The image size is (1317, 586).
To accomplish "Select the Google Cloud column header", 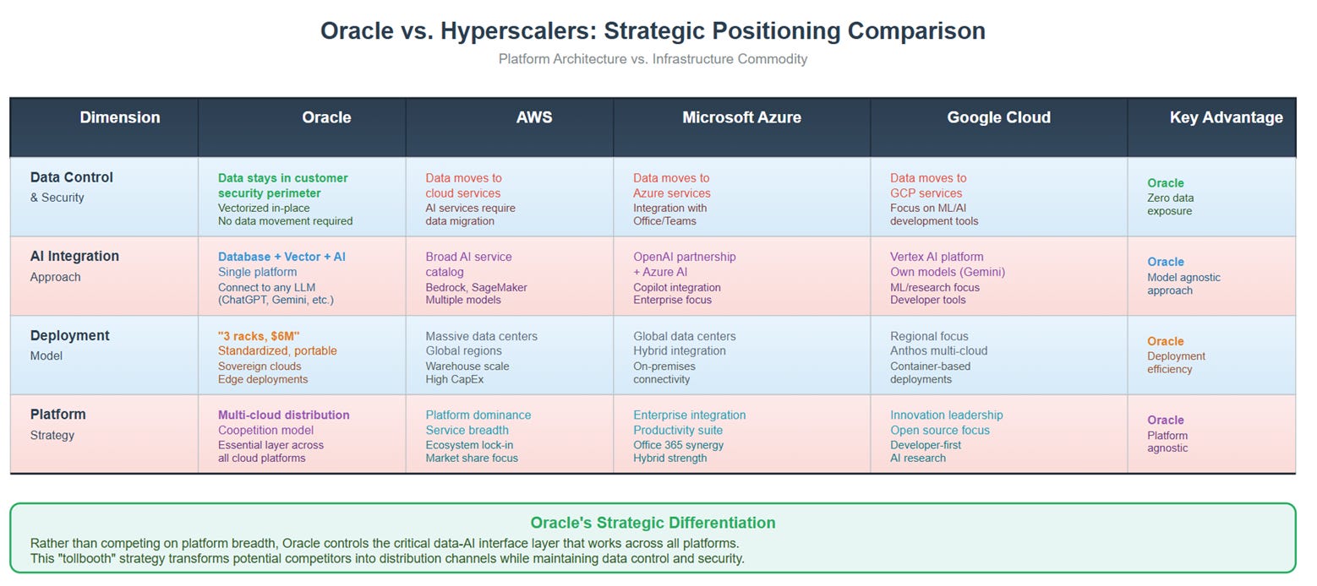I will [998, 117].
